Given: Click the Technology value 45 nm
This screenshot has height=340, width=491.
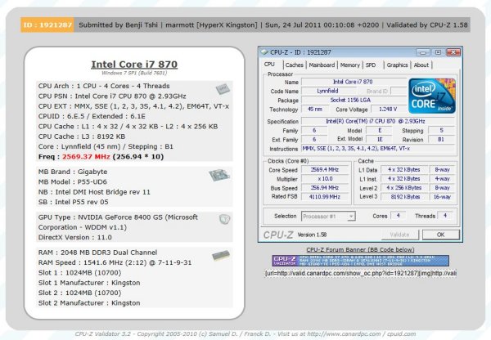Looking at the screenshot, I should point(315,110).
